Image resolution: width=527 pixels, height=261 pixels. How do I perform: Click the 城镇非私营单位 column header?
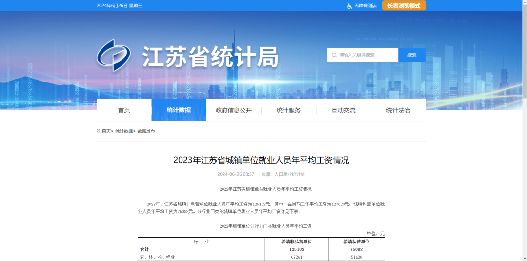(x=296, y=242)
